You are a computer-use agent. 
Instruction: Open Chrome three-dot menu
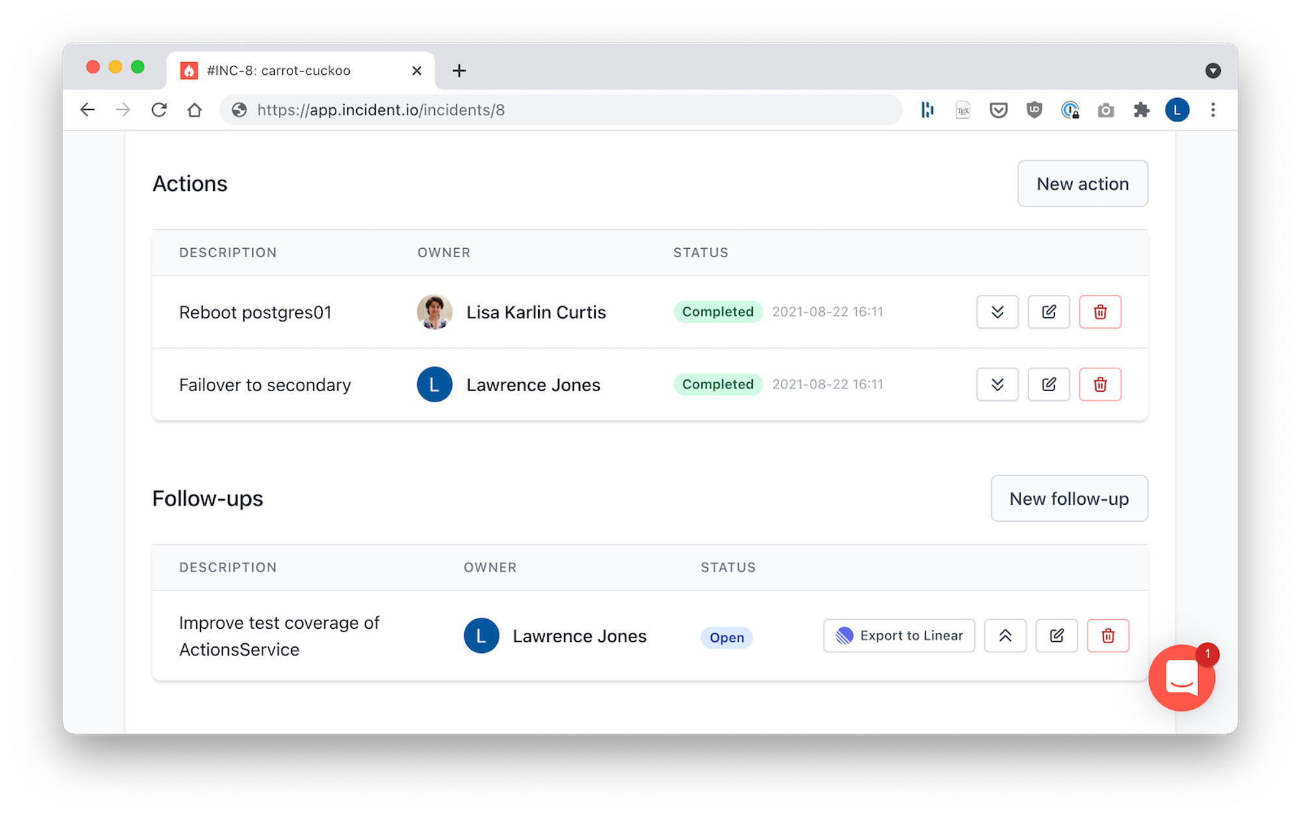[1213, 110]
